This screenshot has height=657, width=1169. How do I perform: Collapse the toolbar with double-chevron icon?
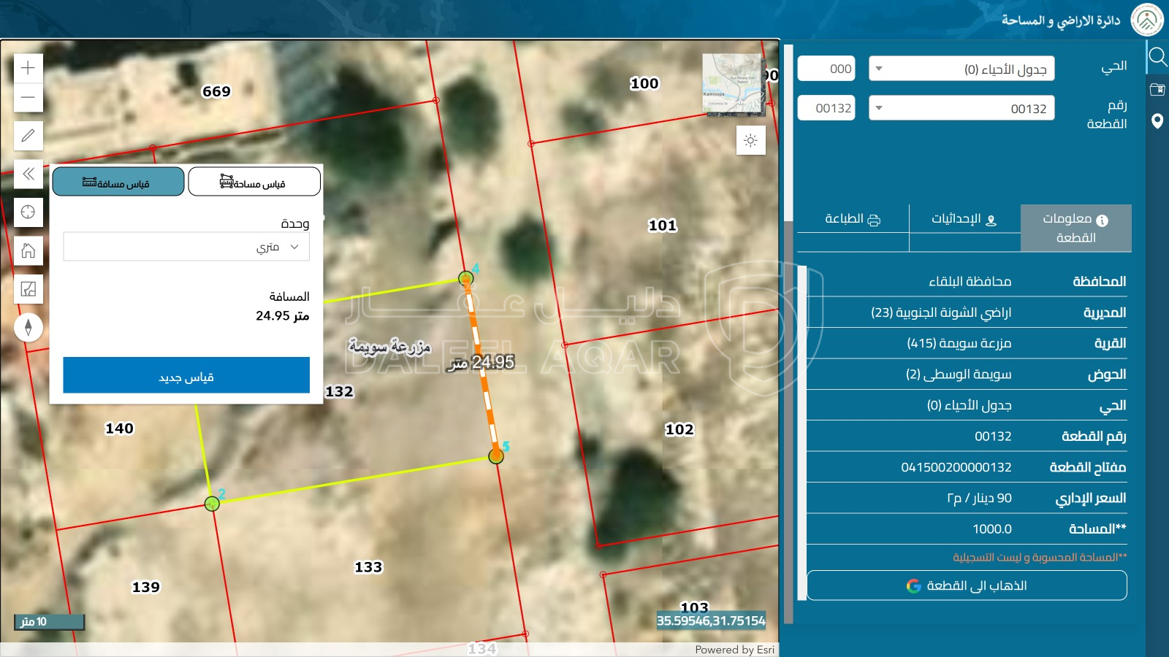(28, 174)
